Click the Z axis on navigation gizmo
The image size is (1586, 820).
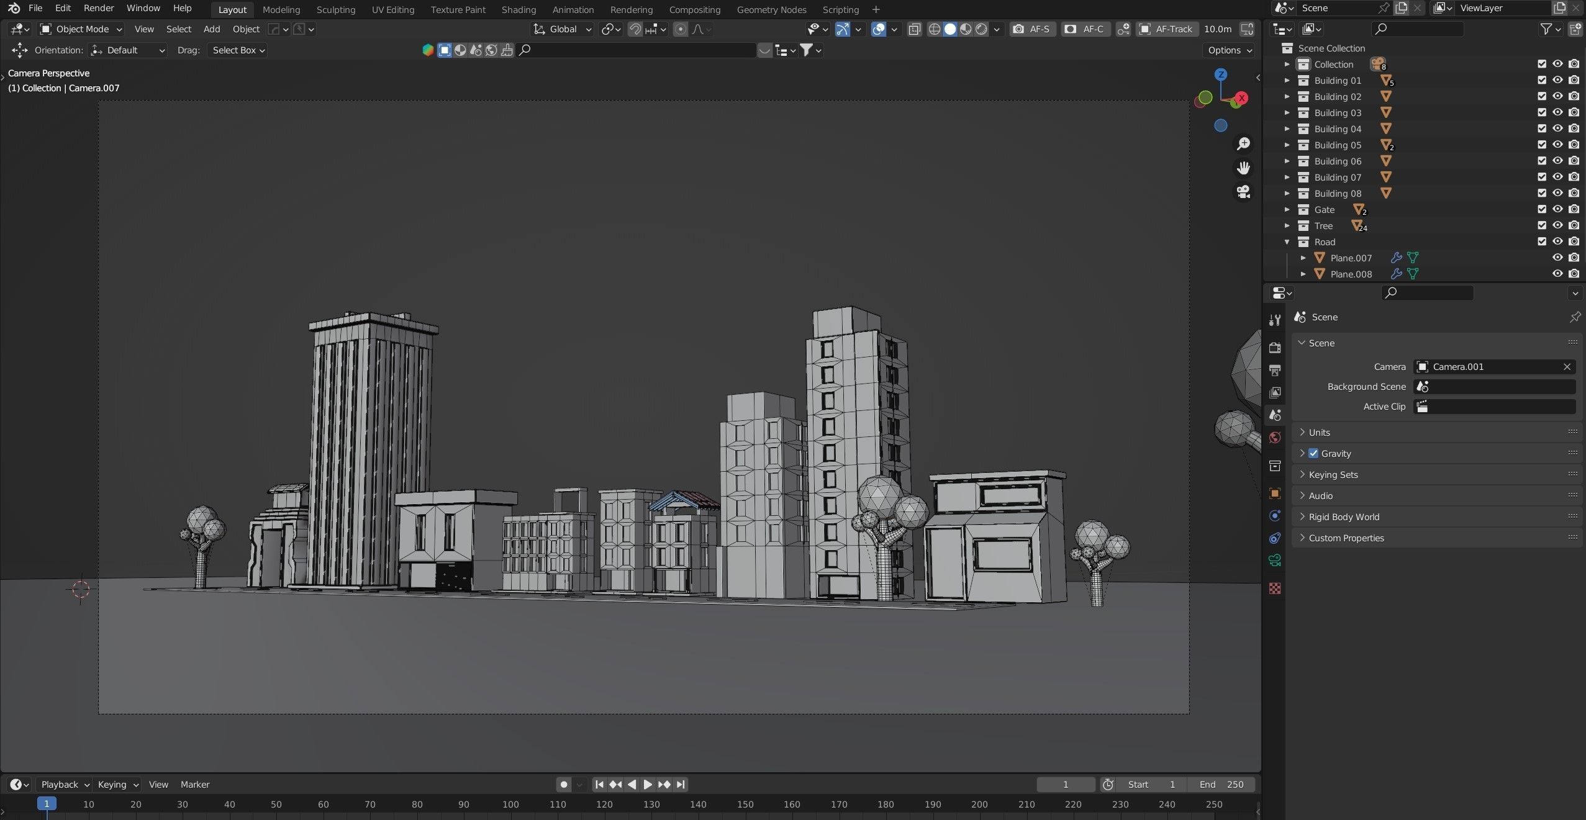point(1221,74)
